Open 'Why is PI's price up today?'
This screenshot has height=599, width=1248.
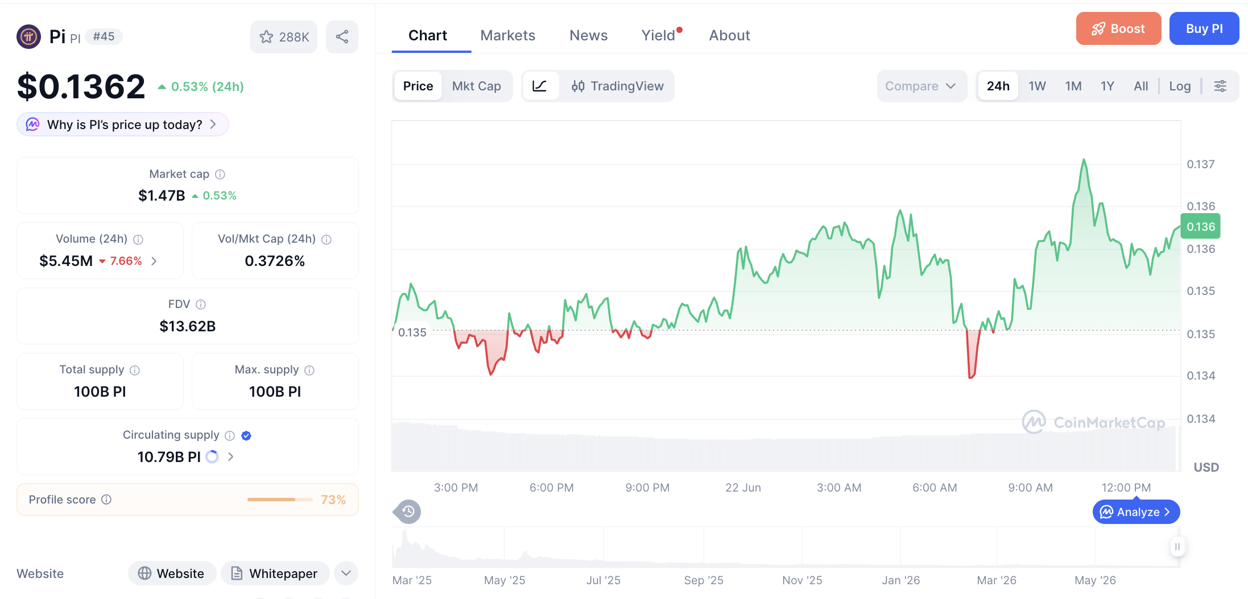pyautogui.click(x=123, y=124)
